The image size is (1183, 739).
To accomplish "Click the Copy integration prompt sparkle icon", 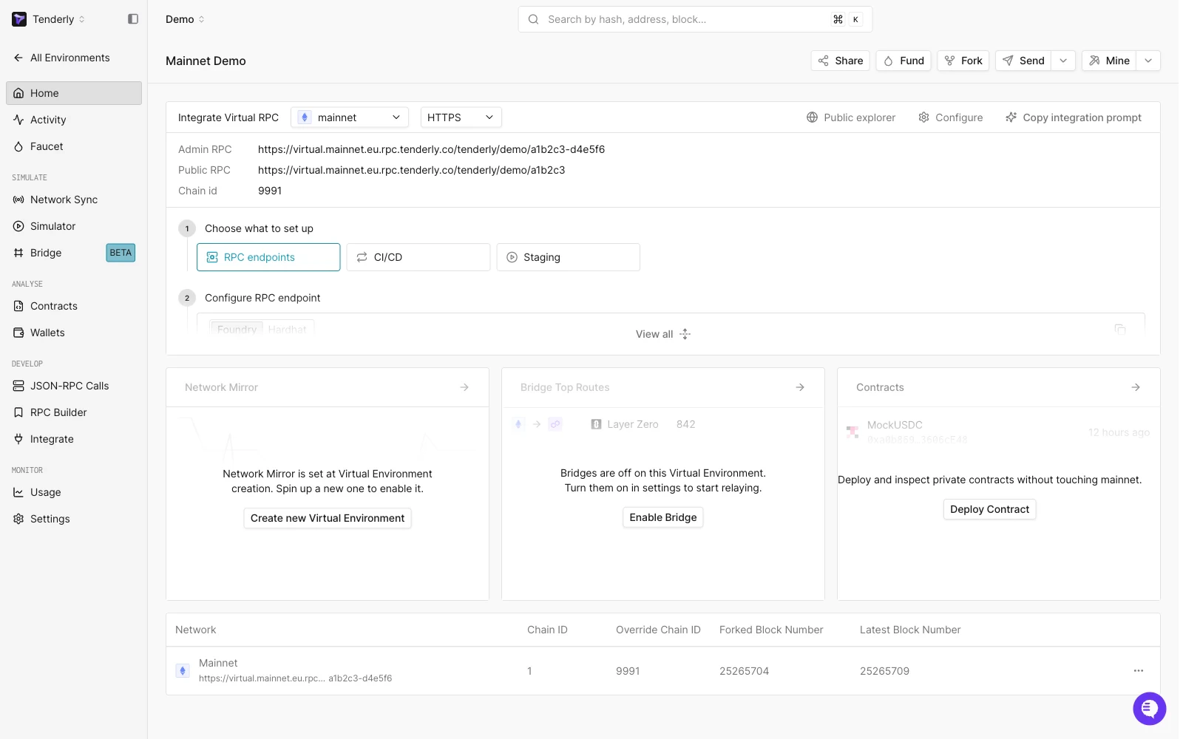I will tap(1011, 118).
